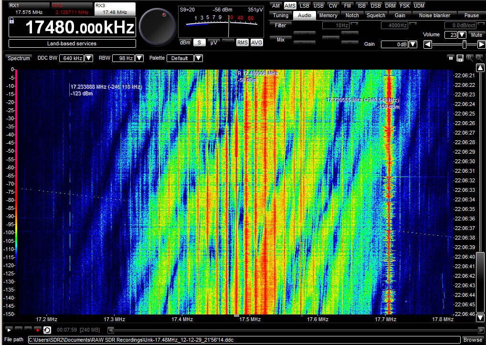Adjust the Volume slider handle
This screenshot has width=486, height=345.
pyautogui.click(x=465, y=44)
